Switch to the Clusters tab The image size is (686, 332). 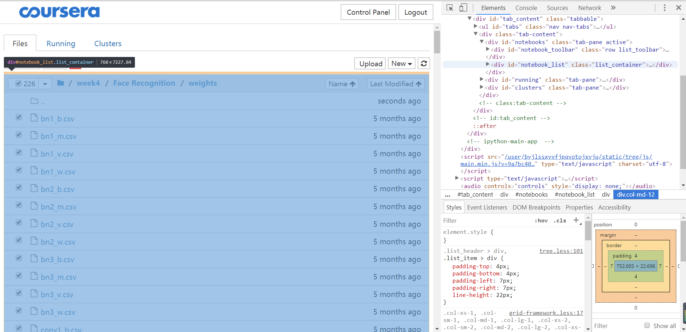(x=108, y=43)
